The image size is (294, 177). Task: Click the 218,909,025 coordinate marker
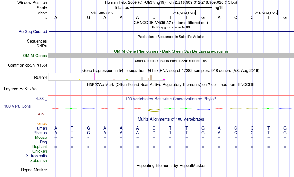point(266,13)
